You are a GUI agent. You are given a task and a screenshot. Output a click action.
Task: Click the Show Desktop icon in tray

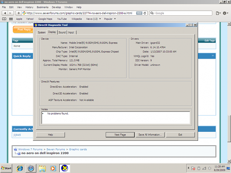point(228,168)
